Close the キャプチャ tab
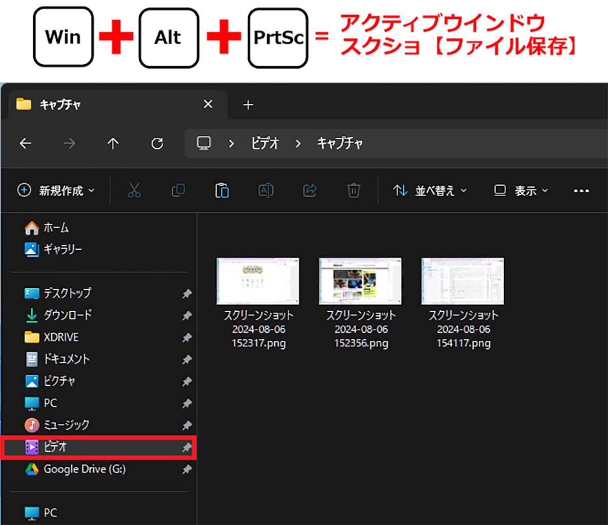Image resolution: width=608 pixels, height=525 pixels. (x=208, y=104)
